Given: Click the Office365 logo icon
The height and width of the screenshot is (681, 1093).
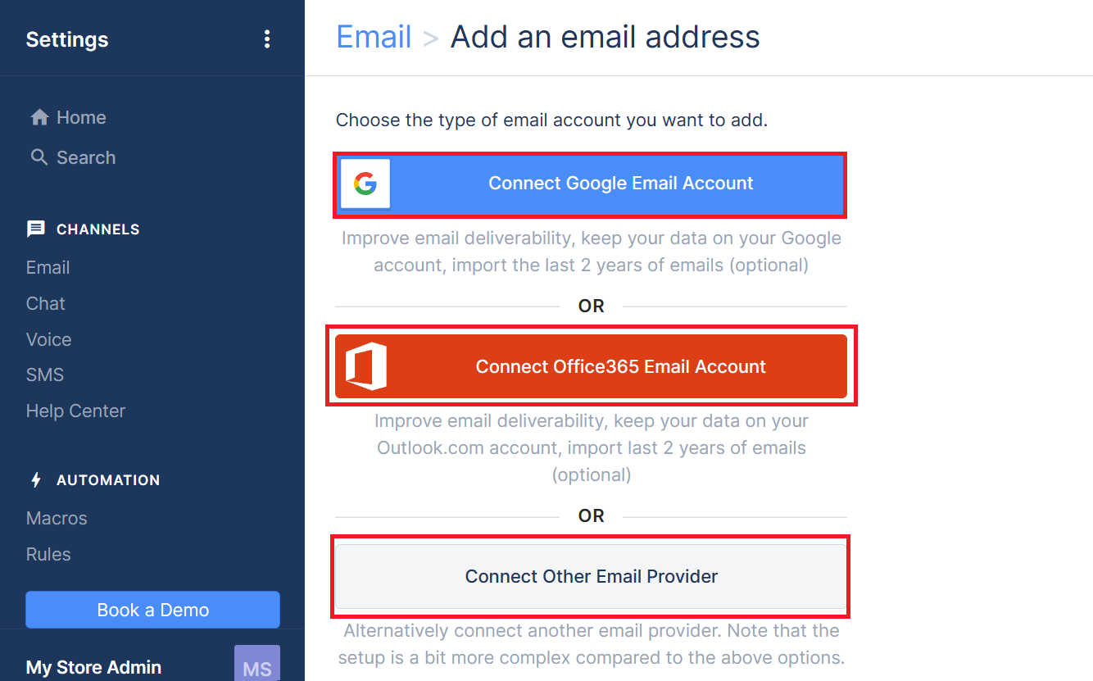Looking at the screenshot, I should (x=365, y=366).
